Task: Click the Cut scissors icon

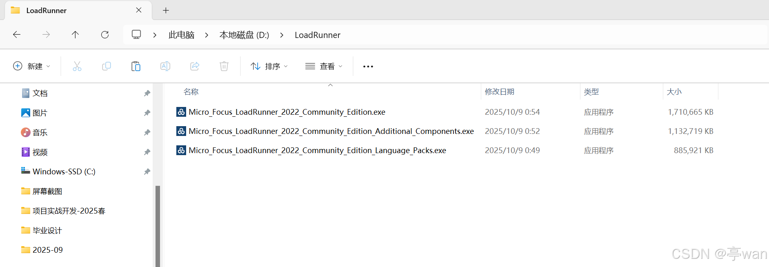Action: [77, 66]
